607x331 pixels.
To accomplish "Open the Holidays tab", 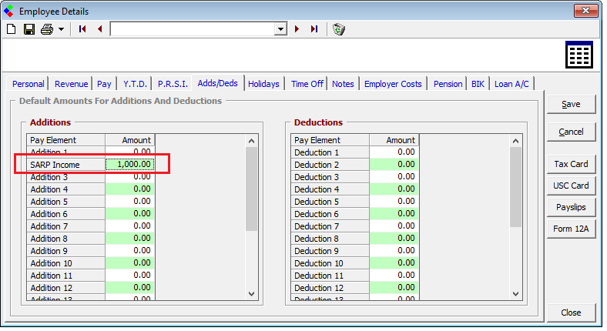I will click(263, 84).
